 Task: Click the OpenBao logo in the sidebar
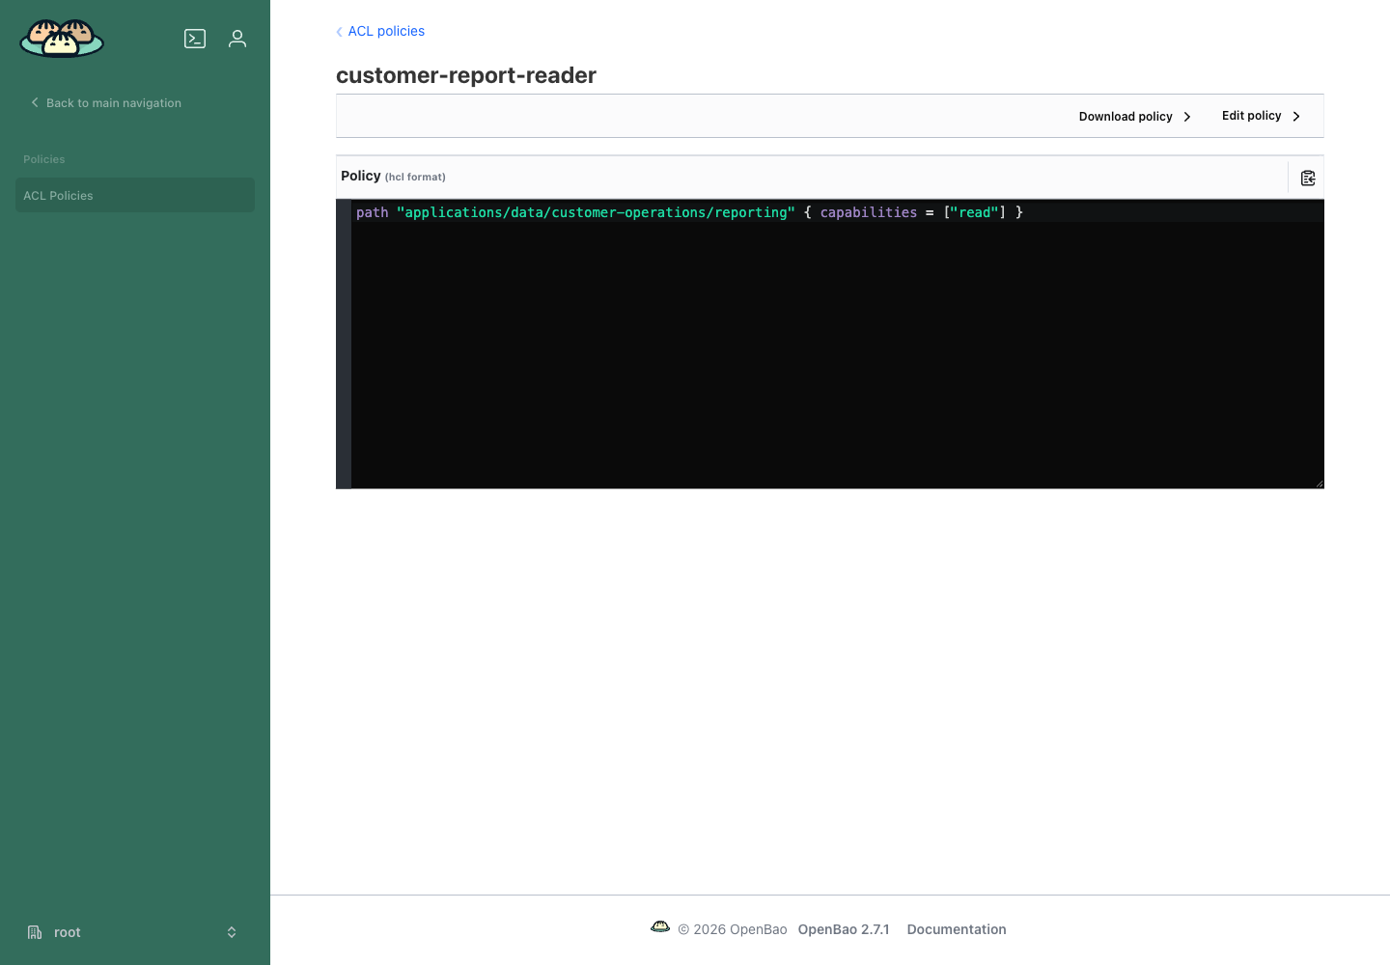coord(62,39)
